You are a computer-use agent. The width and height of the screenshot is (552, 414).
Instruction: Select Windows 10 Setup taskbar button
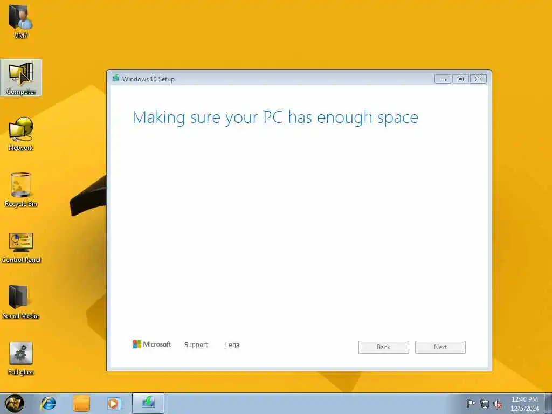[148, 403]
